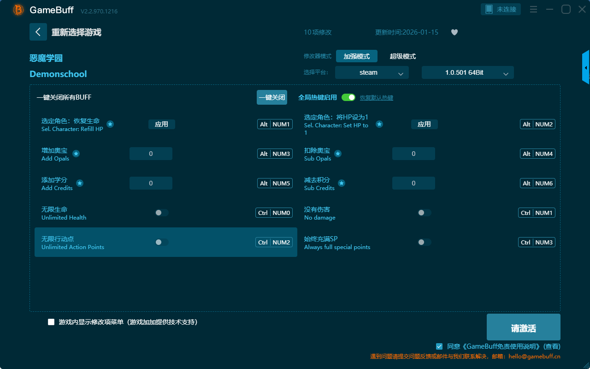Click the star icon beside Sub Credits
The width and height of the screenshot is (590, 369).
pyautogui.click(x=342, y=183)
